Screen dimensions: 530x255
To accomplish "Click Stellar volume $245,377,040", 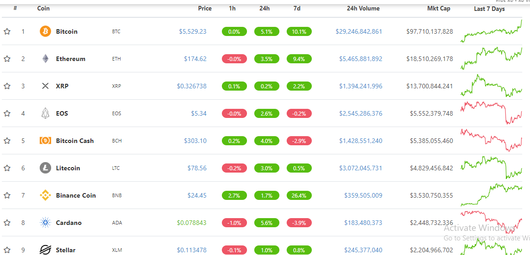I will coord(363,250).
